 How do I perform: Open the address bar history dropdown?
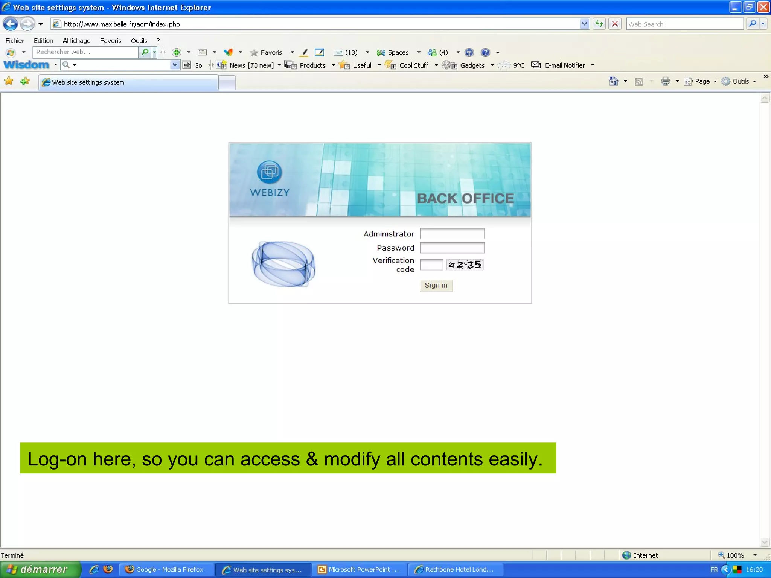pos(584,24)
